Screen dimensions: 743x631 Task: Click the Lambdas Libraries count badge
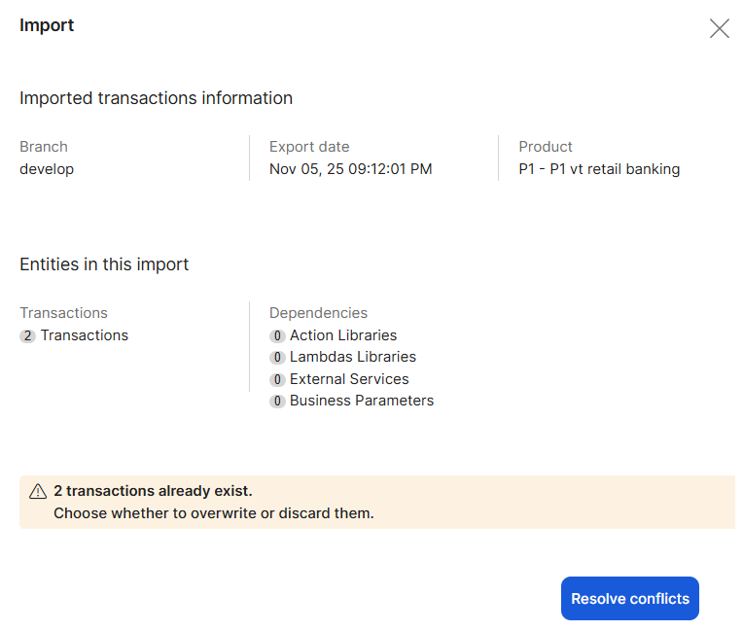[277, 358]
